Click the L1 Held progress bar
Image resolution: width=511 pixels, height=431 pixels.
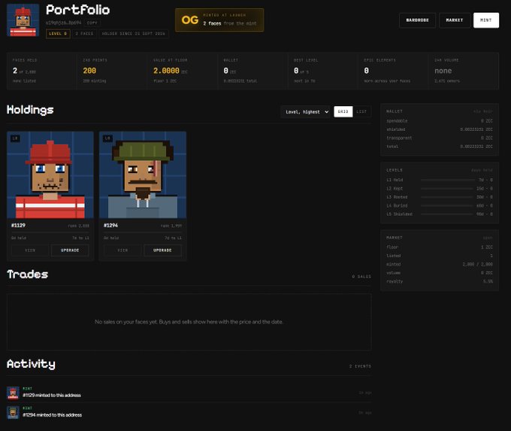click(x=447, y=180)
